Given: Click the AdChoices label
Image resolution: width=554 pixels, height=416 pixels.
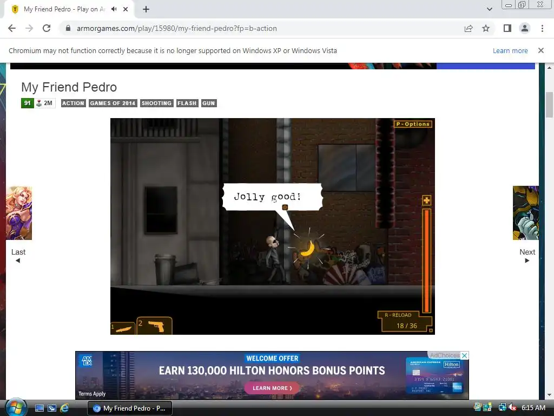Looking at the screenshot, I should tap(445, 355).
